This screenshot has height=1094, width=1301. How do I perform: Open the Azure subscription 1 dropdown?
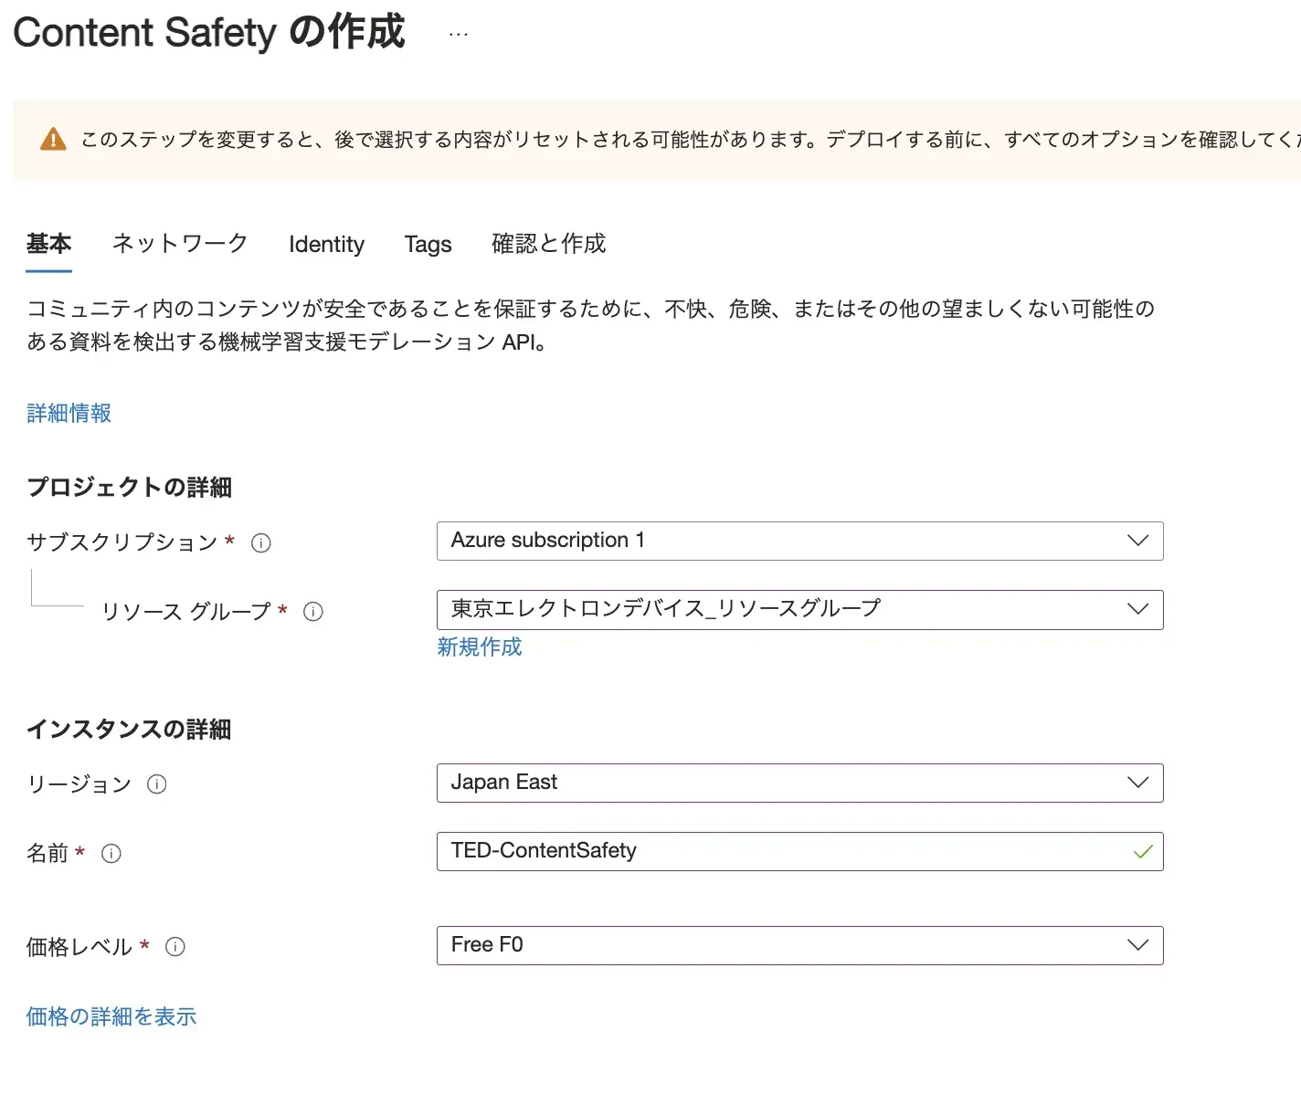coord(799,541)
